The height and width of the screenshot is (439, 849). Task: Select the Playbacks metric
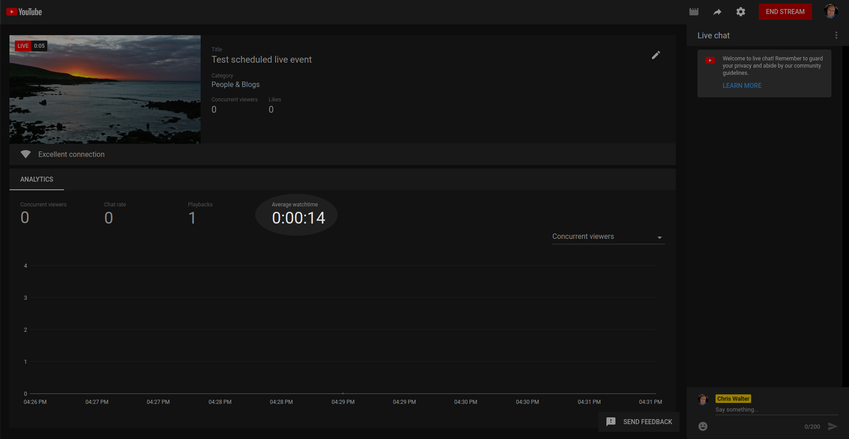click(x=200, y=213)
